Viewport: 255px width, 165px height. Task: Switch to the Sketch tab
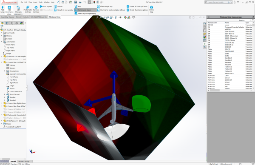click(18, 17)
